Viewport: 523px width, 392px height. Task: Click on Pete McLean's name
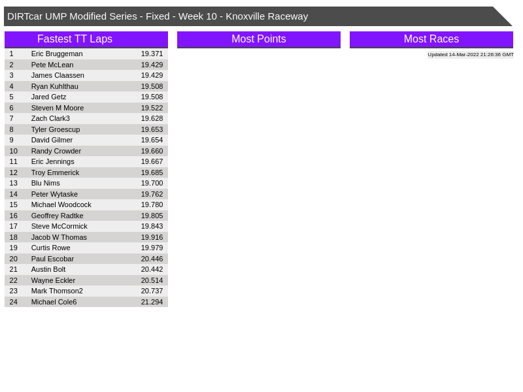point(52,65)
